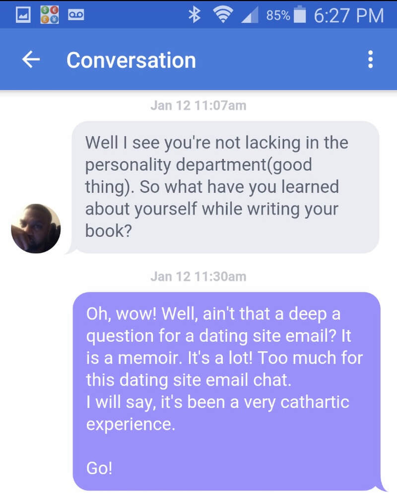Tap the cellular signal strength icon
Image resolution: width=397 pixels, height=498 pixels.
(x=250, y=16)
